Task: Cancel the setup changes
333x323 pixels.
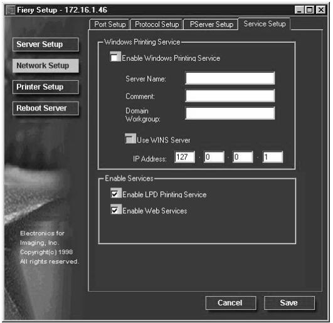Action: point(231,302)
